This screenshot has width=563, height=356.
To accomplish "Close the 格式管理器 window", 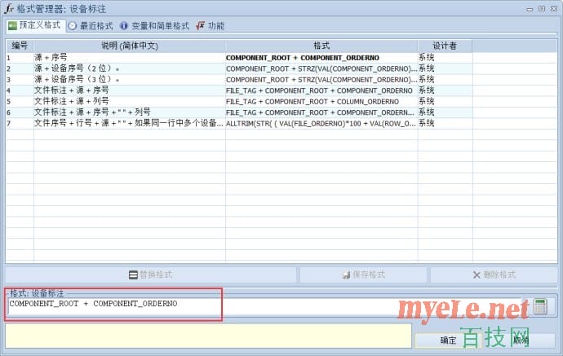I will click(554, 9).
